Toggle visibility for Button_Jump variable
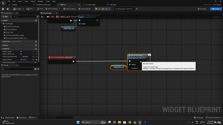 37,52
